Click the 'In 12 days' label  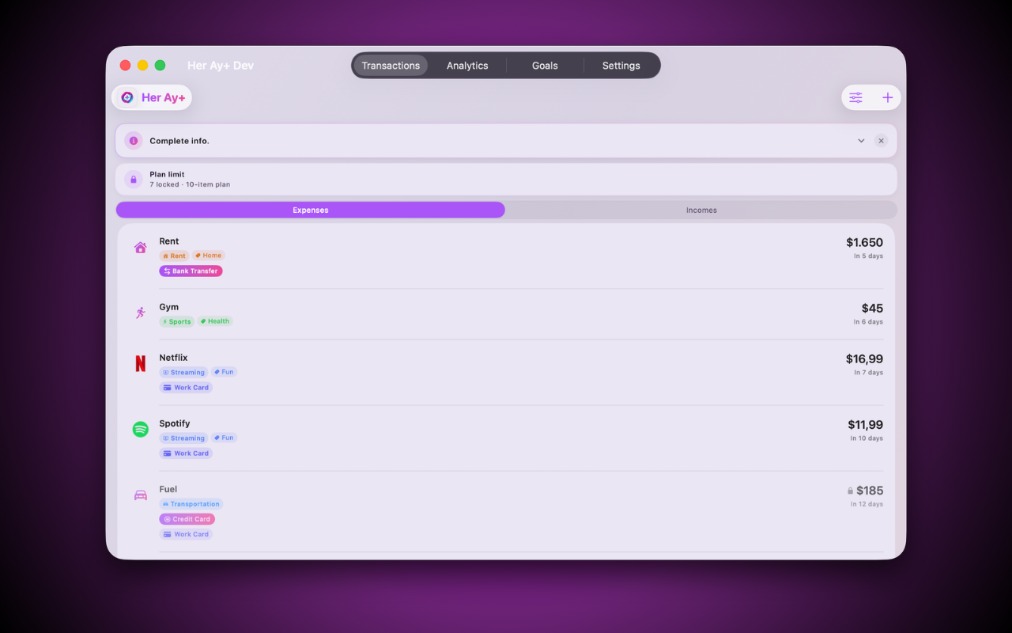[x=867, y=504]
